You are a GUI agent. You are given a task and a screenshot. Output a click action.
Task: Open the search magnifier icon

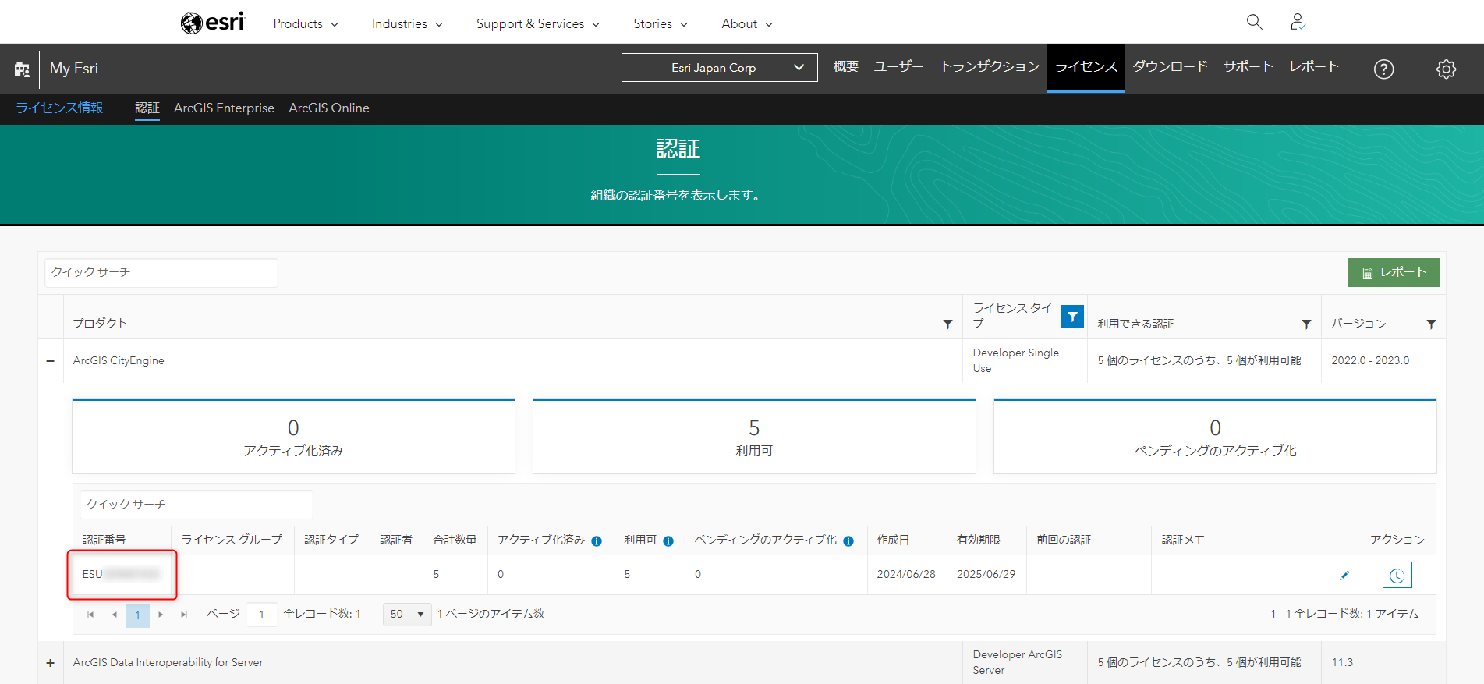[1254, 22]
